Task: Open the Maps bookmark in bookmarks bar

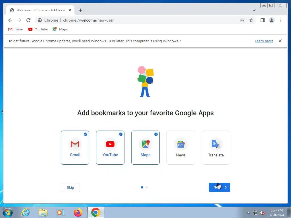Action: point(60,29)
